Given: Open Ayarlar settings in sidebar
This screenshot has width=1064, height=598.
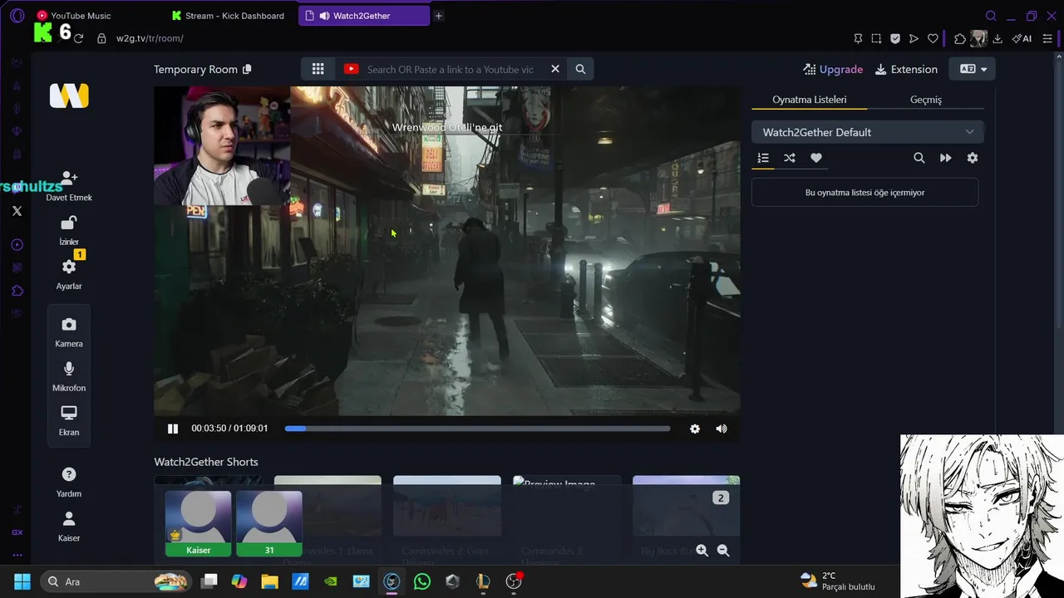Looking at the screenshot, I should tap(69, 274).
